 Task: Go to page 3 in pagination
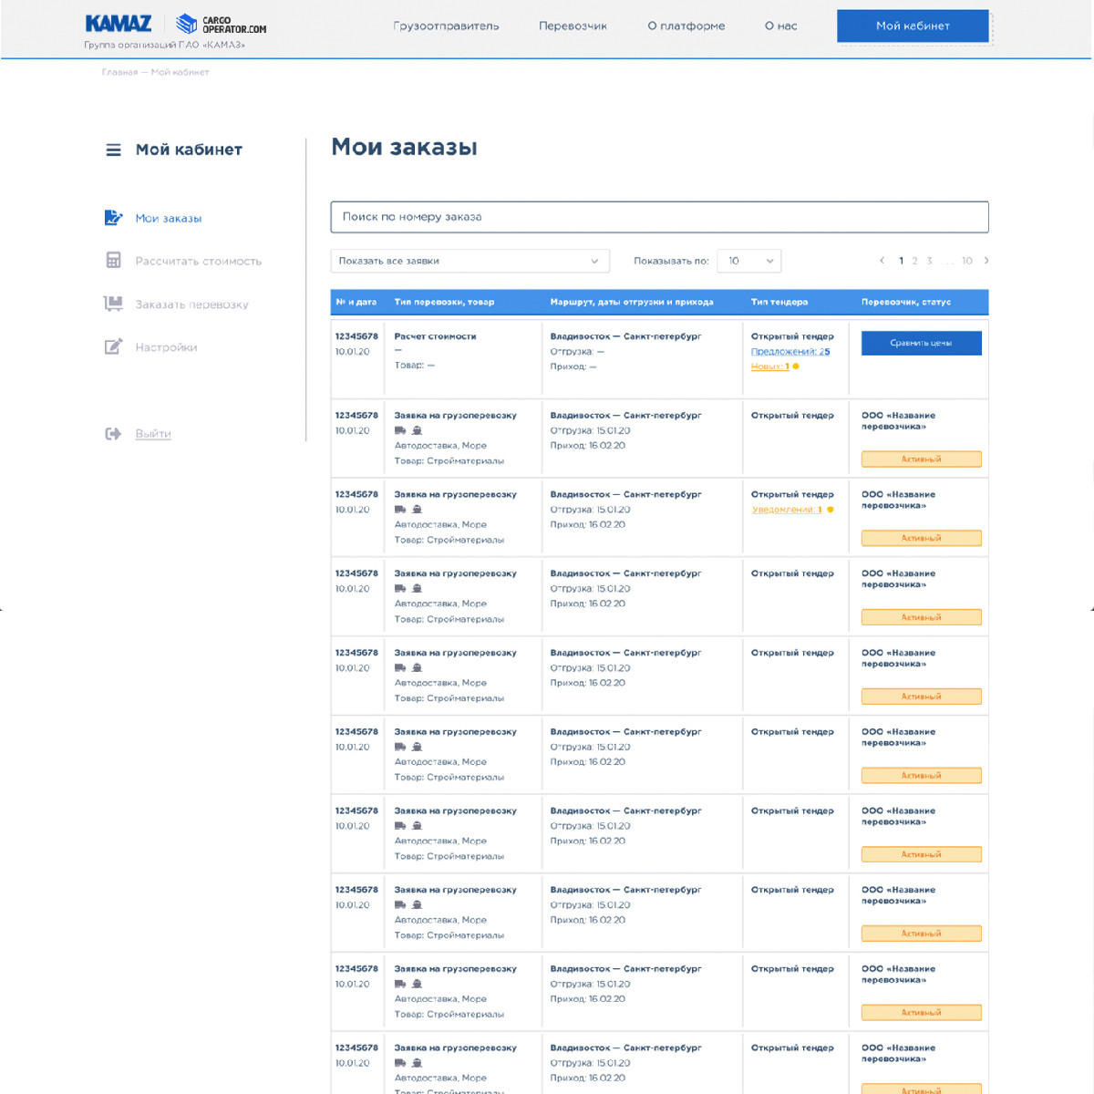(929, 261)
